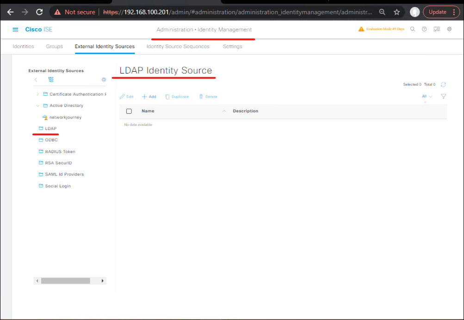This screenshot has width=464, height=320.
Task: Sort by the Name column header
Action: coord(148,111)
